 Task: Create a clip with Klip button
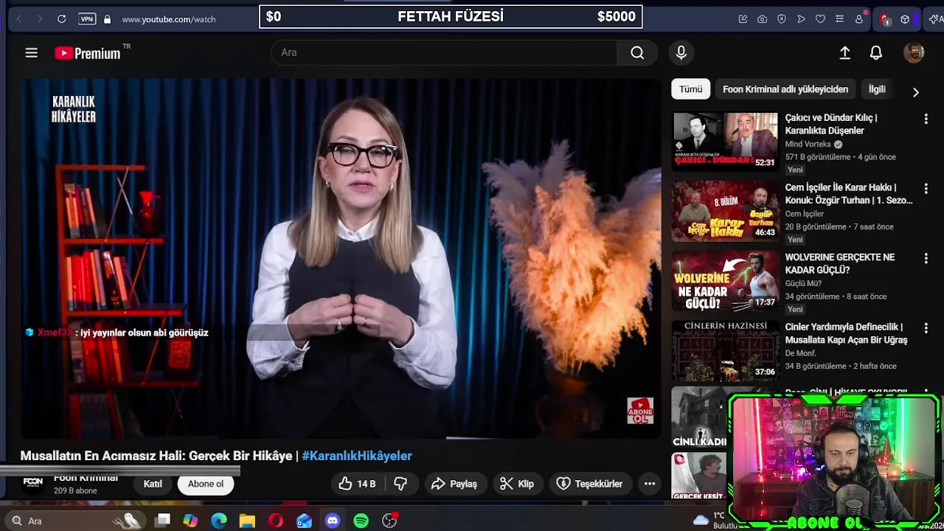click(516, 484)
